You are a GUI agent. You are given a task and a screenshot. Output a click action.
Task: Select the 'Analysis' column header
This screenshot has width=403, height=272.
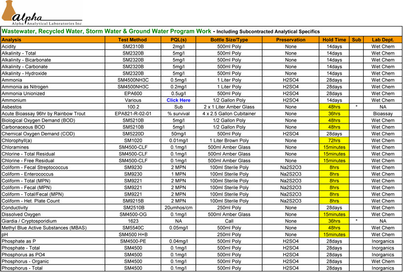(x=53, y=40)
